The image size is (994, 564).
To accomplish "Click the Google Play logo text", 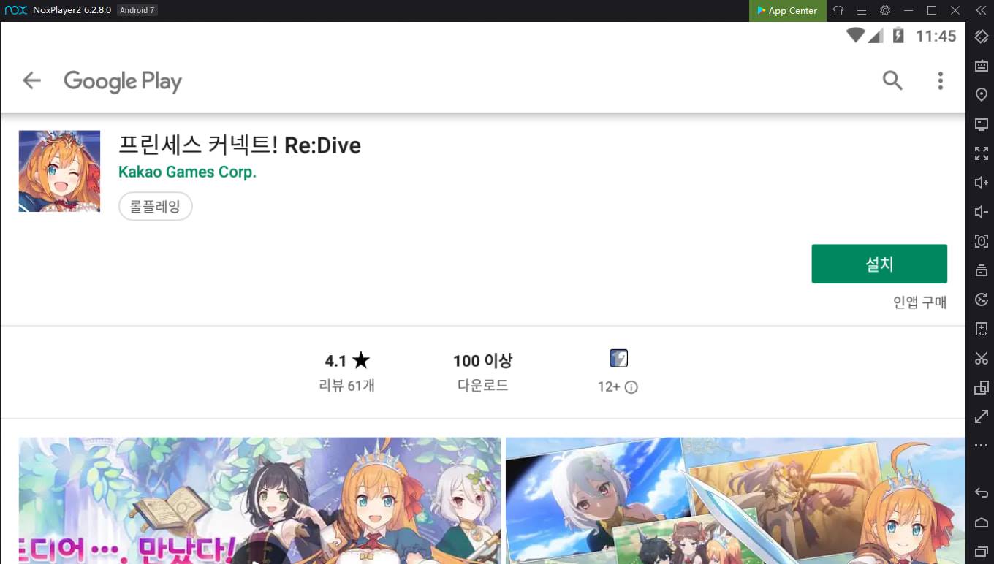I will click(x=123, y=81).
